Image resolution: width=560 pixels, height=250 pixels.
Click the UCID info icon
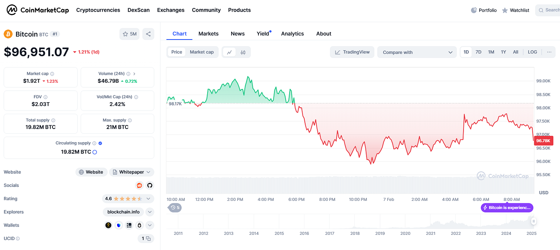point(18,238)
